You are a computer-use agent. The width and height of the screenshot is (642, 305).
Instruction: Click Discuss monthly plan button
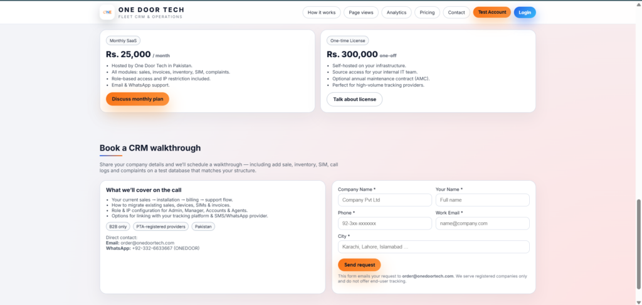[x=137, y=99]
